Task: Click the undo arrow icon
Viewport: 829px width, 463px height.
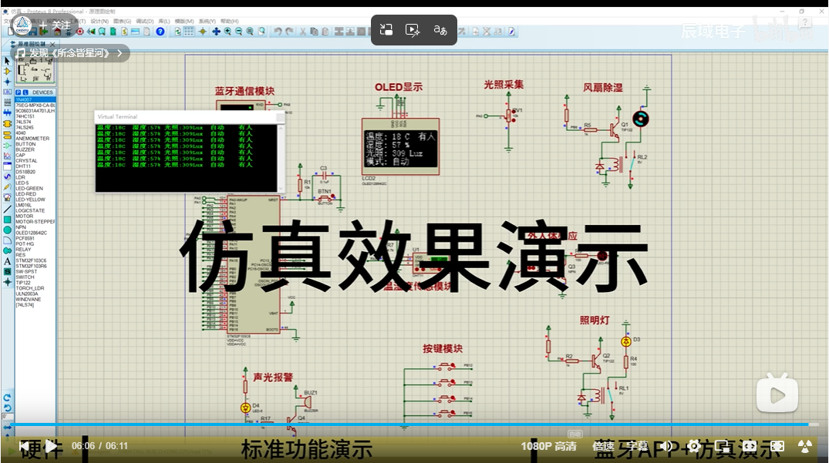Action: [x=278, y=32]
